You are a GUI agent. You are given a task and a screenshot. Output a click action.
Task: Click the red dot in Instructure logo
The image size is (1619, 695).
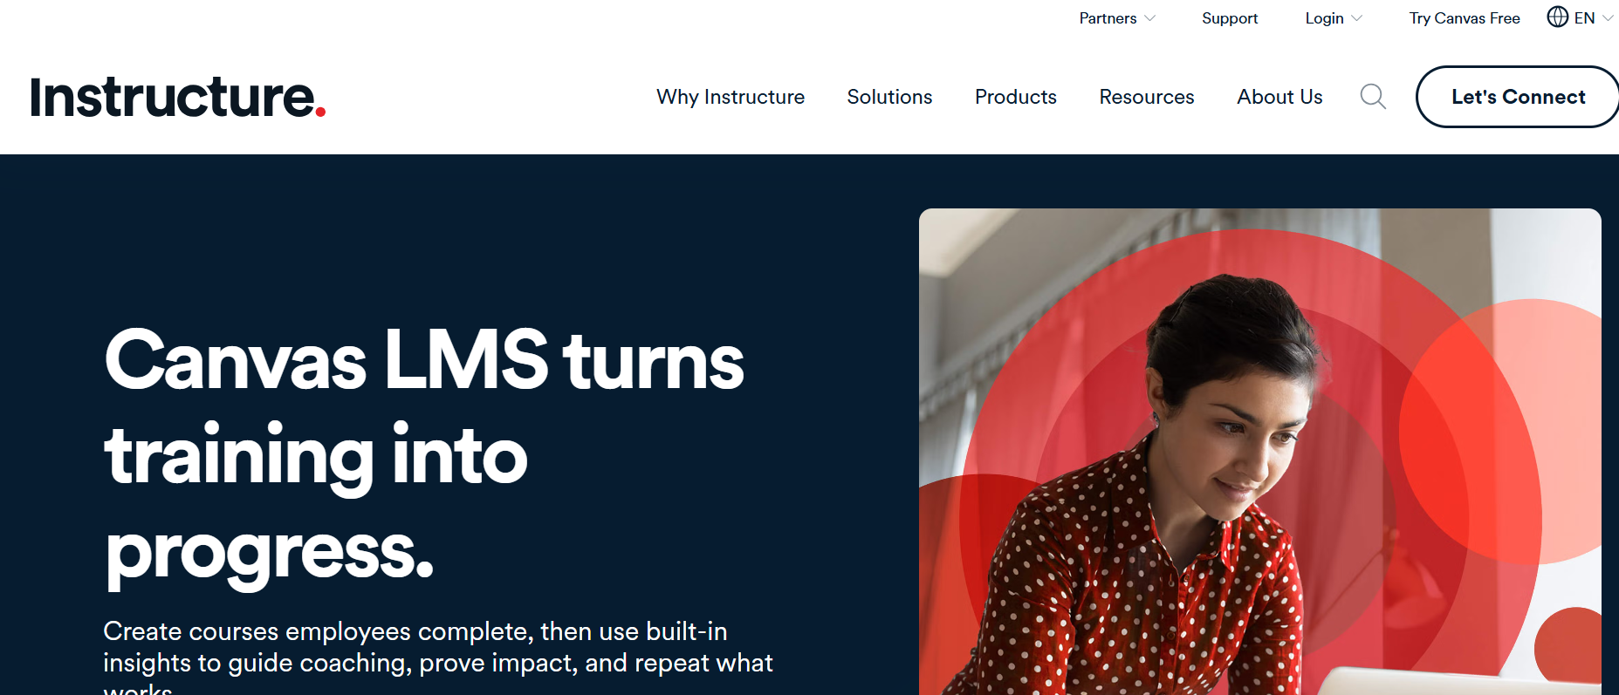pos(320,112)
